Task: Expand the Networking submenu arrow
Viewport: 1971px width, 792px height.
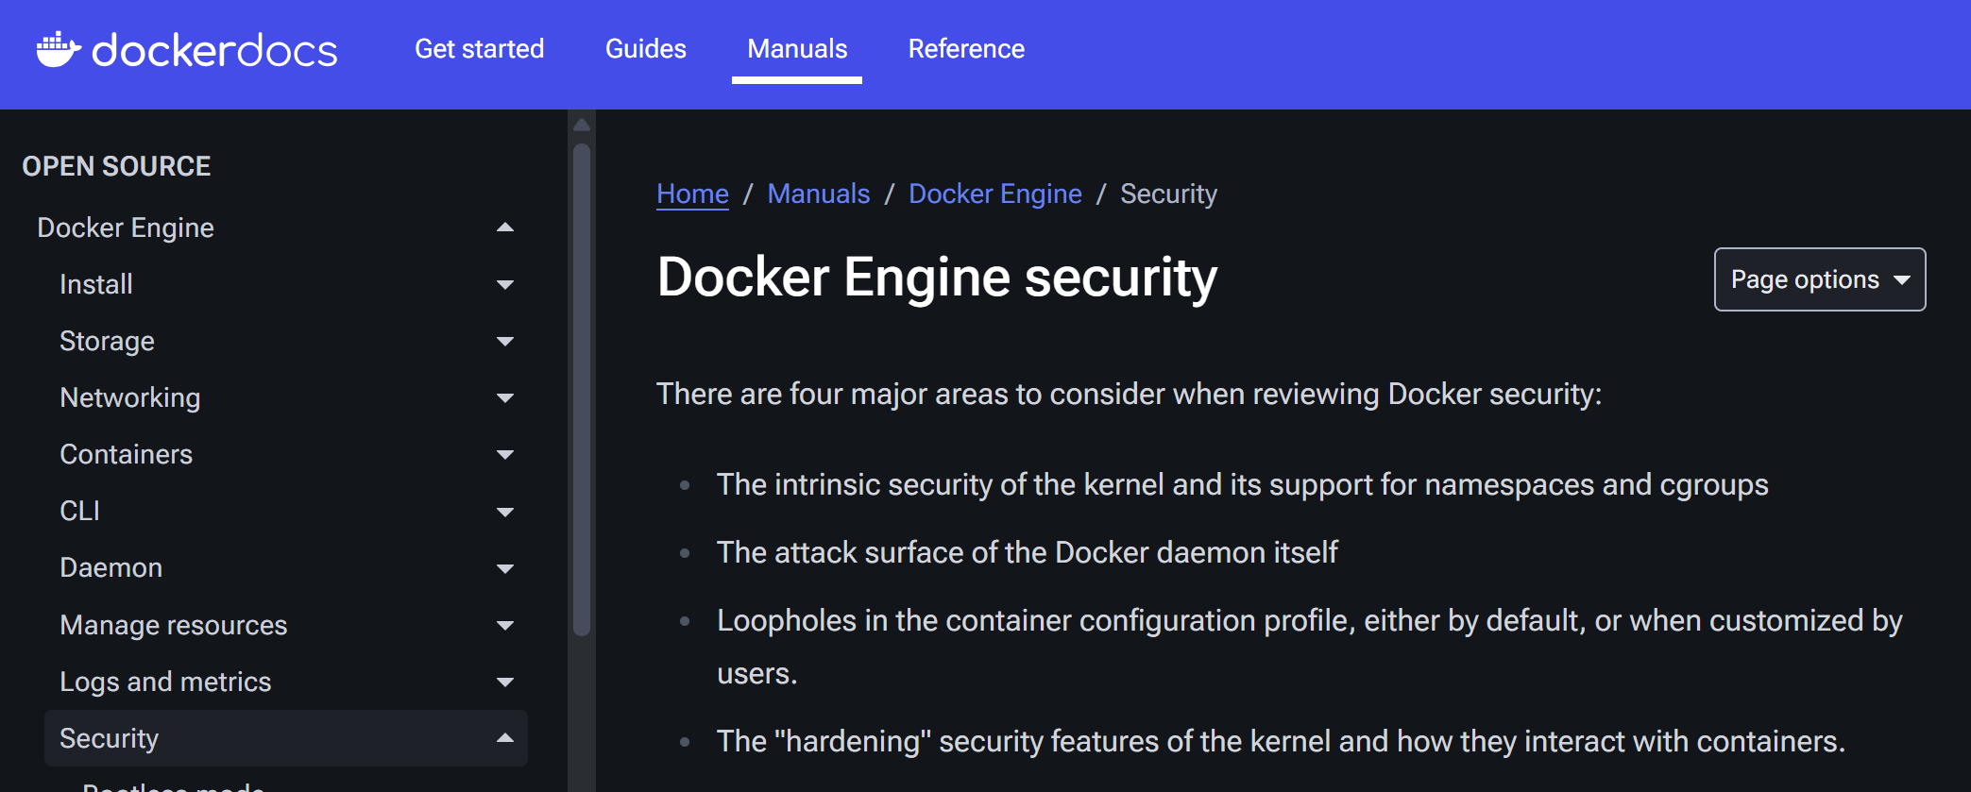Action: click(505, 397)
